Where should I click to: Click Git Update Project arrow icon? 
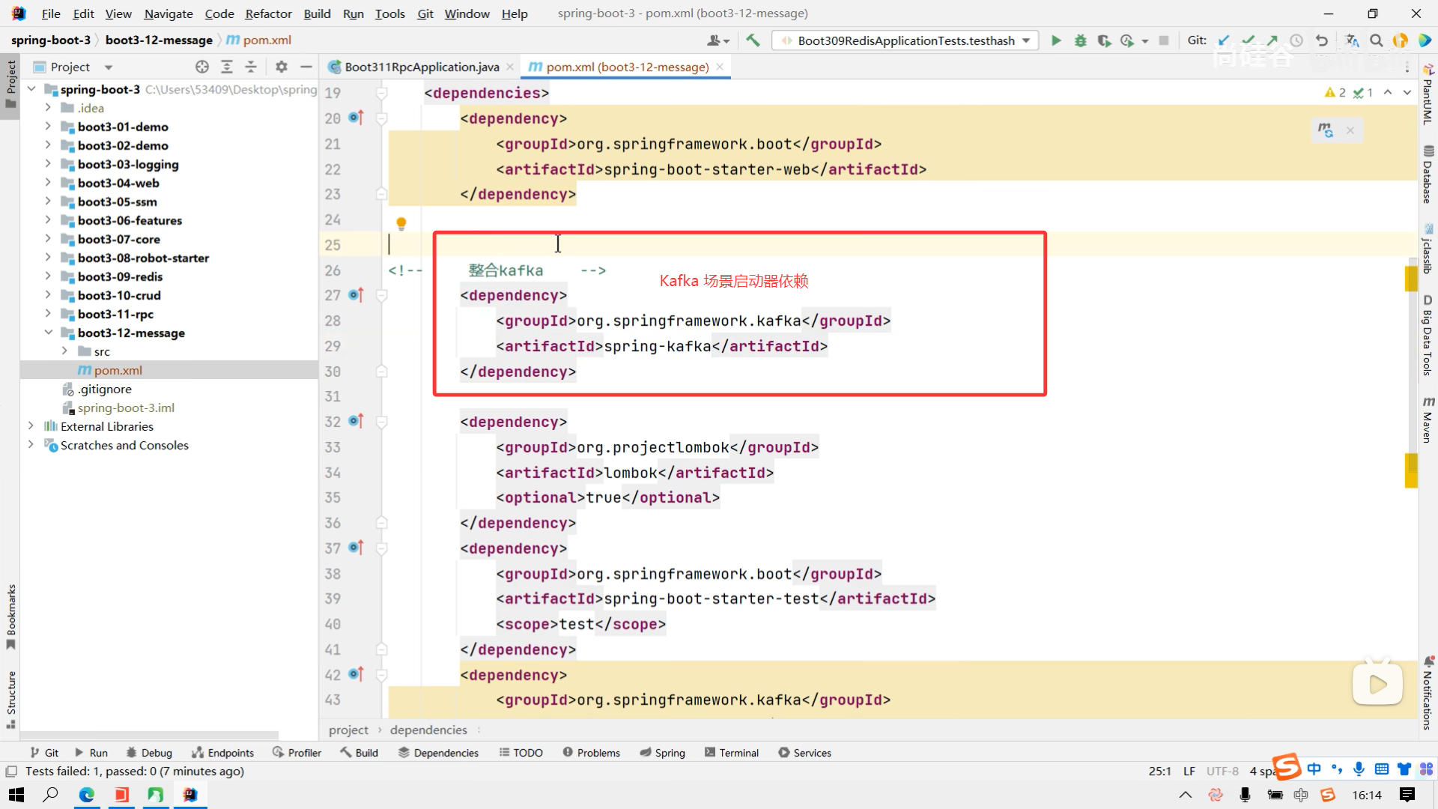coord(1224,40)
